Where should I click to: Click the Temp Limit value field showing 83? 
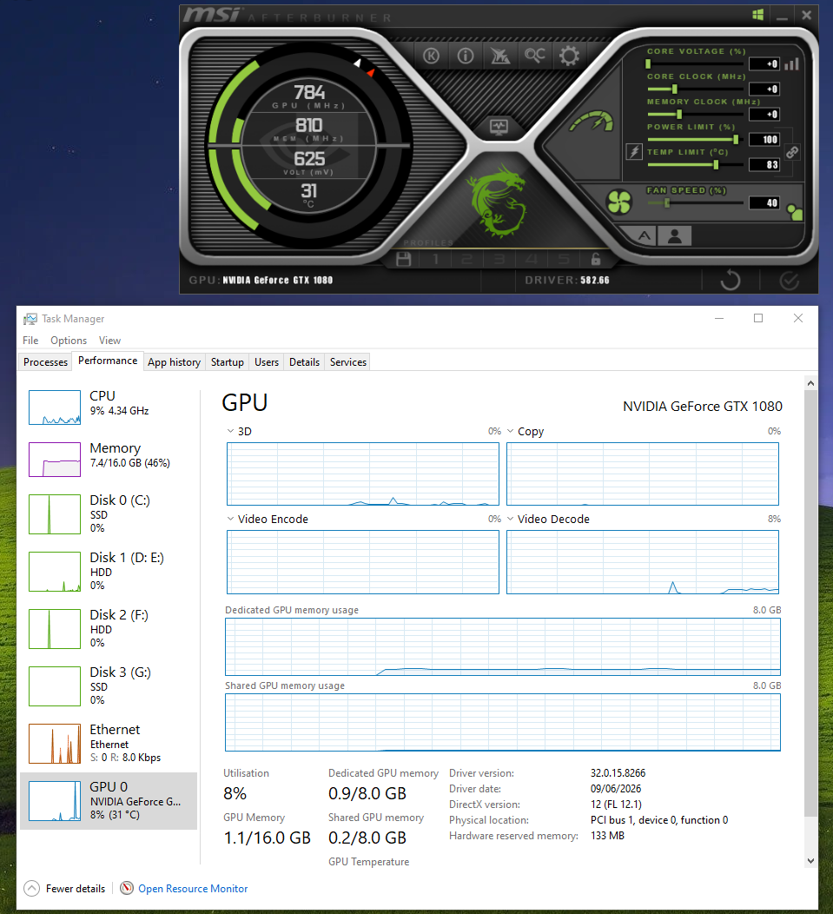(x=764, y=164)
